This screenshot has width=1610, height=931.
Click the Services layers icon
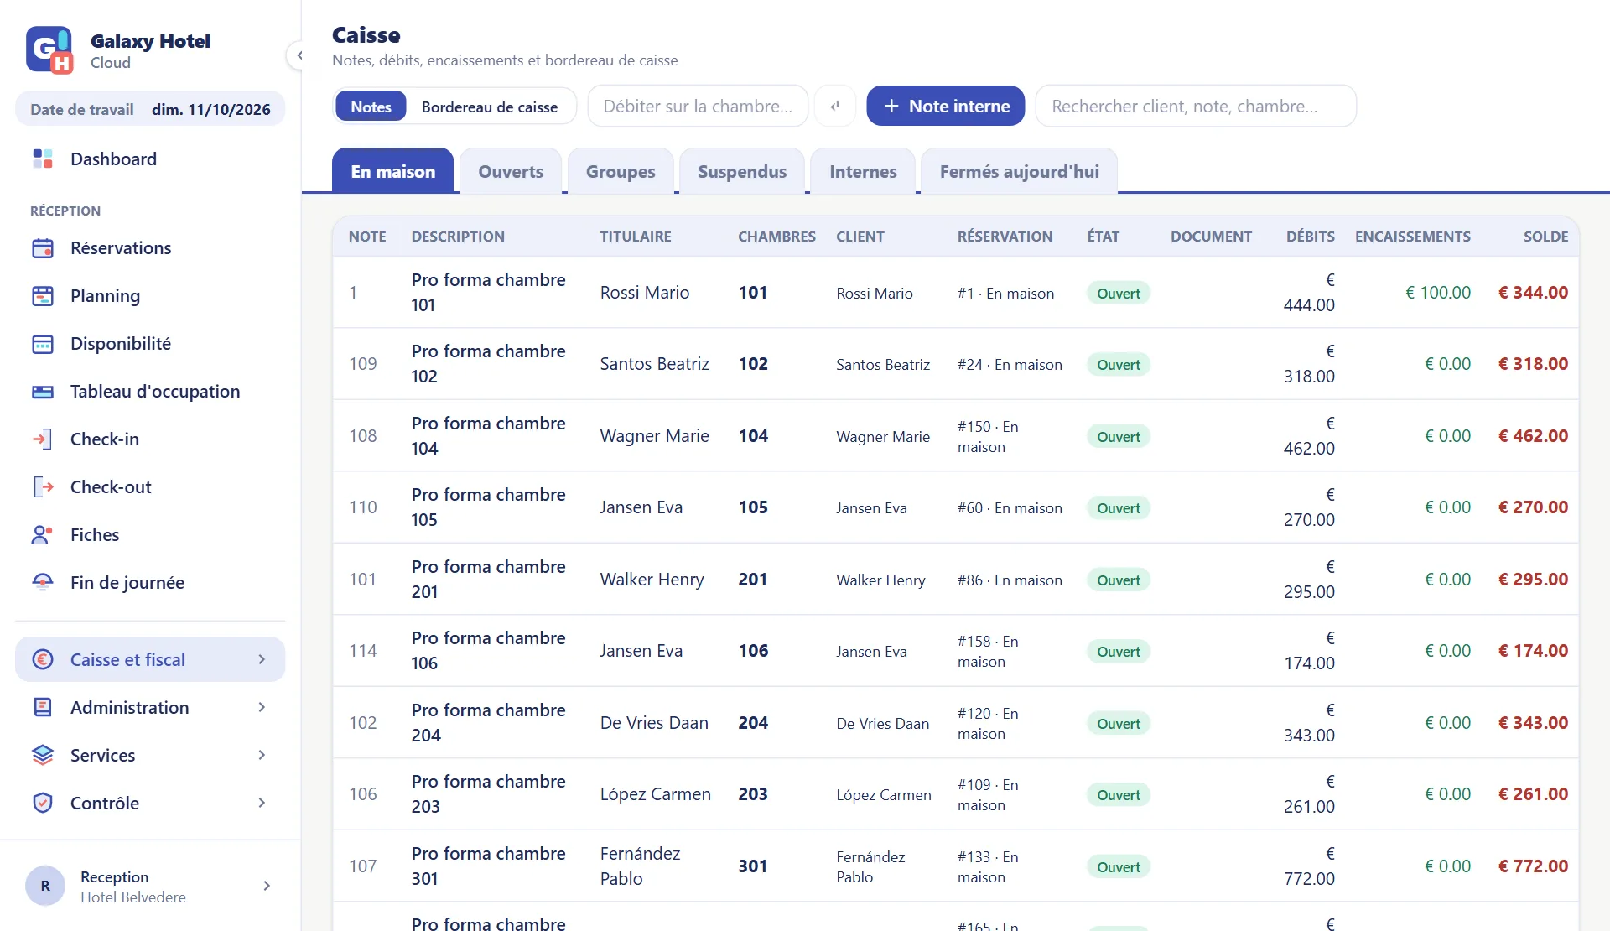point(43,756)
